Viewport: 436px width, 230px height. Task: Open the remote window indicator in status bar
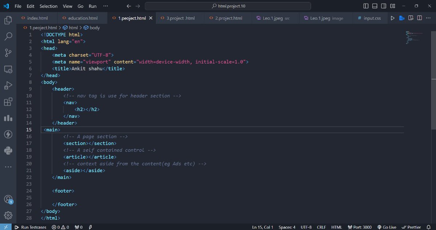[x=6, y=227]
